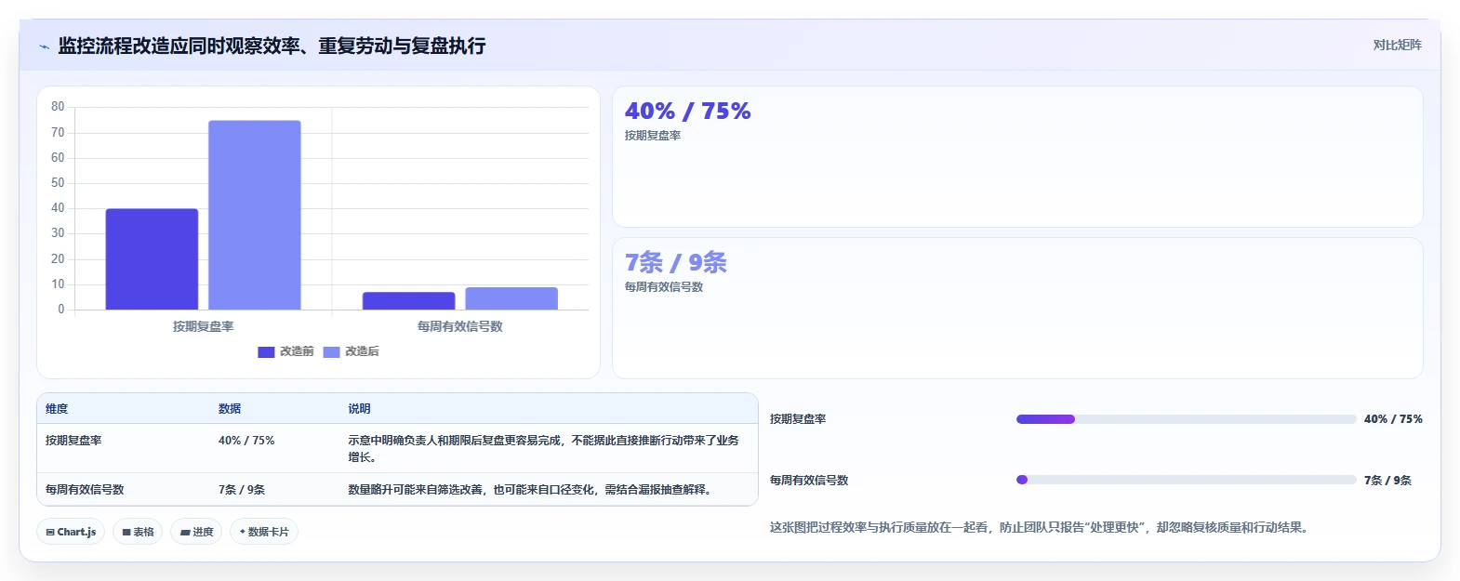This screenshot has height=581, width=1460.
Task: Toggle the 改造前 legend swatch
Action: tap(266, 351)
